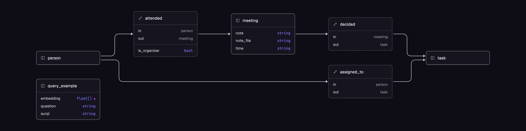526x131 pixels.
Task: Click the table icon on meeting node
Action: pos(238,21)
